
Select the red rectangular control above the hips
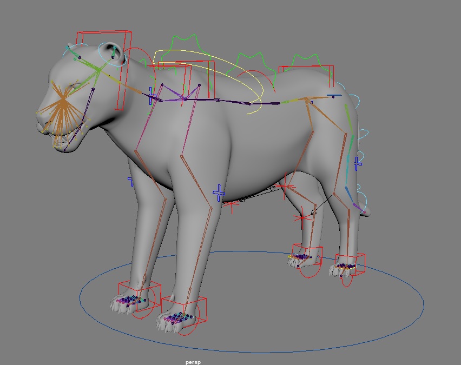pyautogui.click(x=306, y=76)
